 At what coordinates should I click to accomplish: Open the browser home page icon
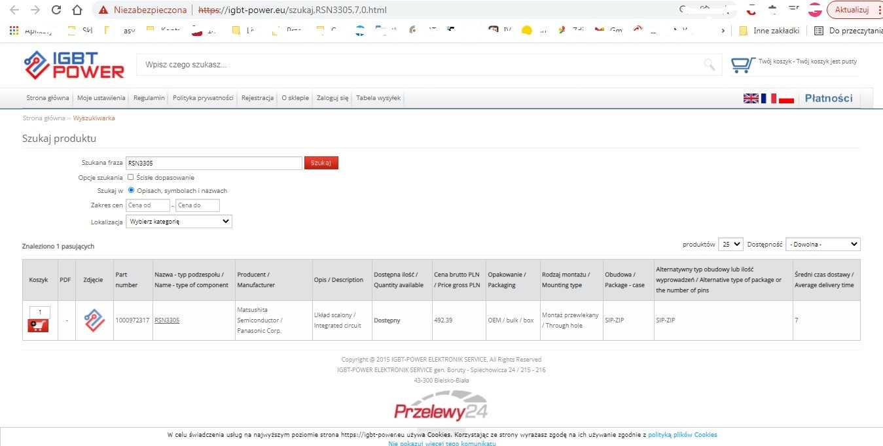coord(77,10)
